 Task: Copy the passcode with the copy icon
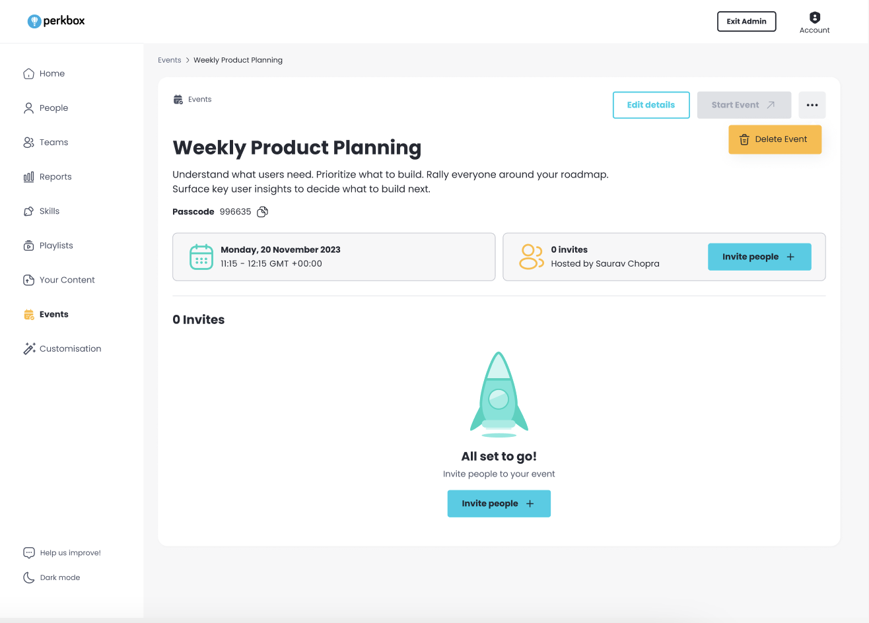pyautogui.click(x=262, y=212)
